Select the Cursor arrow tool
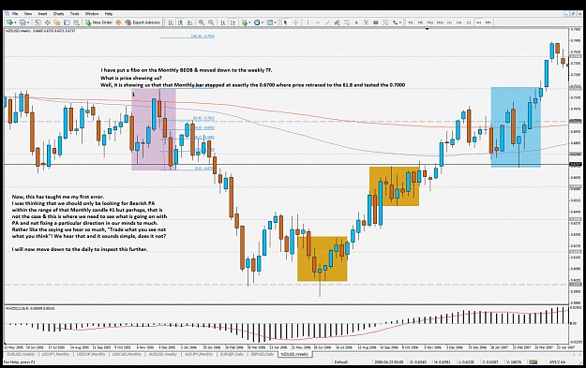 [x=285, y=22]
